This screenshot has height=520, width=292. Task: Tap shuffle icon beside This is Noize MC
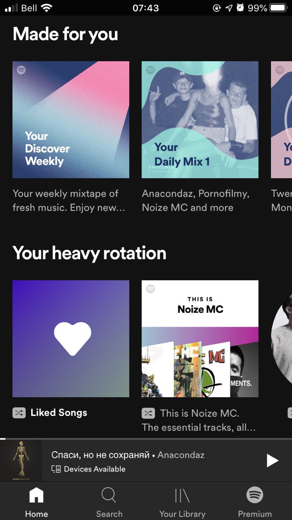[148, 413]
